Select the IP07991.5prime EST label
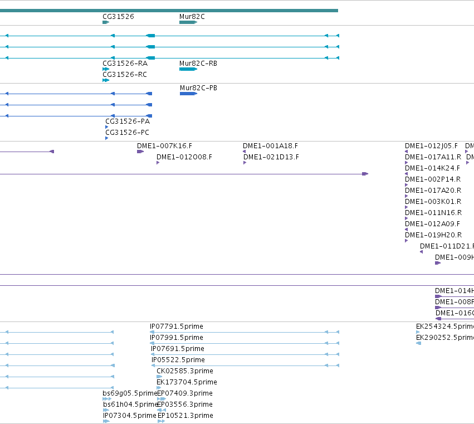The image size is (474, 424). point(177,338)
